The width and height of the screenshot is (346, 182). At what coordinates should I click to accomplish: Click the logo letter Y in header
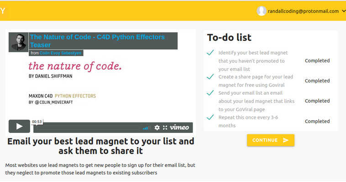pyautogui.click(x=2, y=11)
